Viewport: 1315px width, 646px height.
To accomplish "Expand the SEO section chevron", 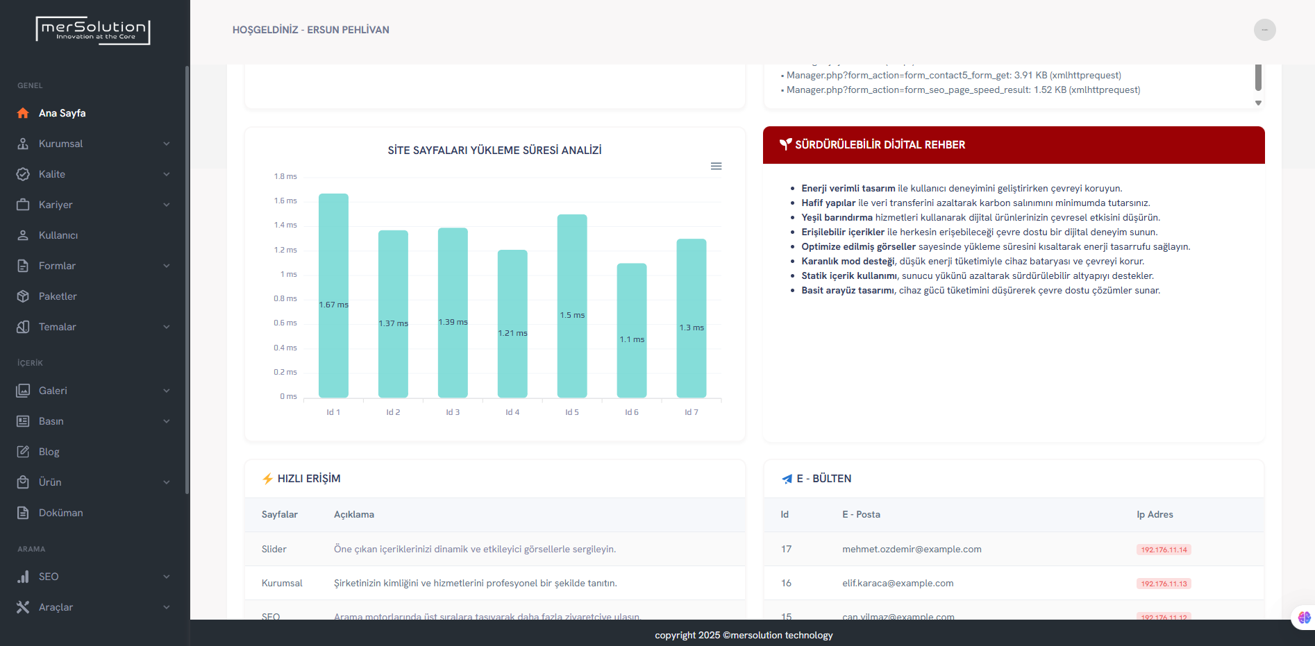I will point(167,577).
